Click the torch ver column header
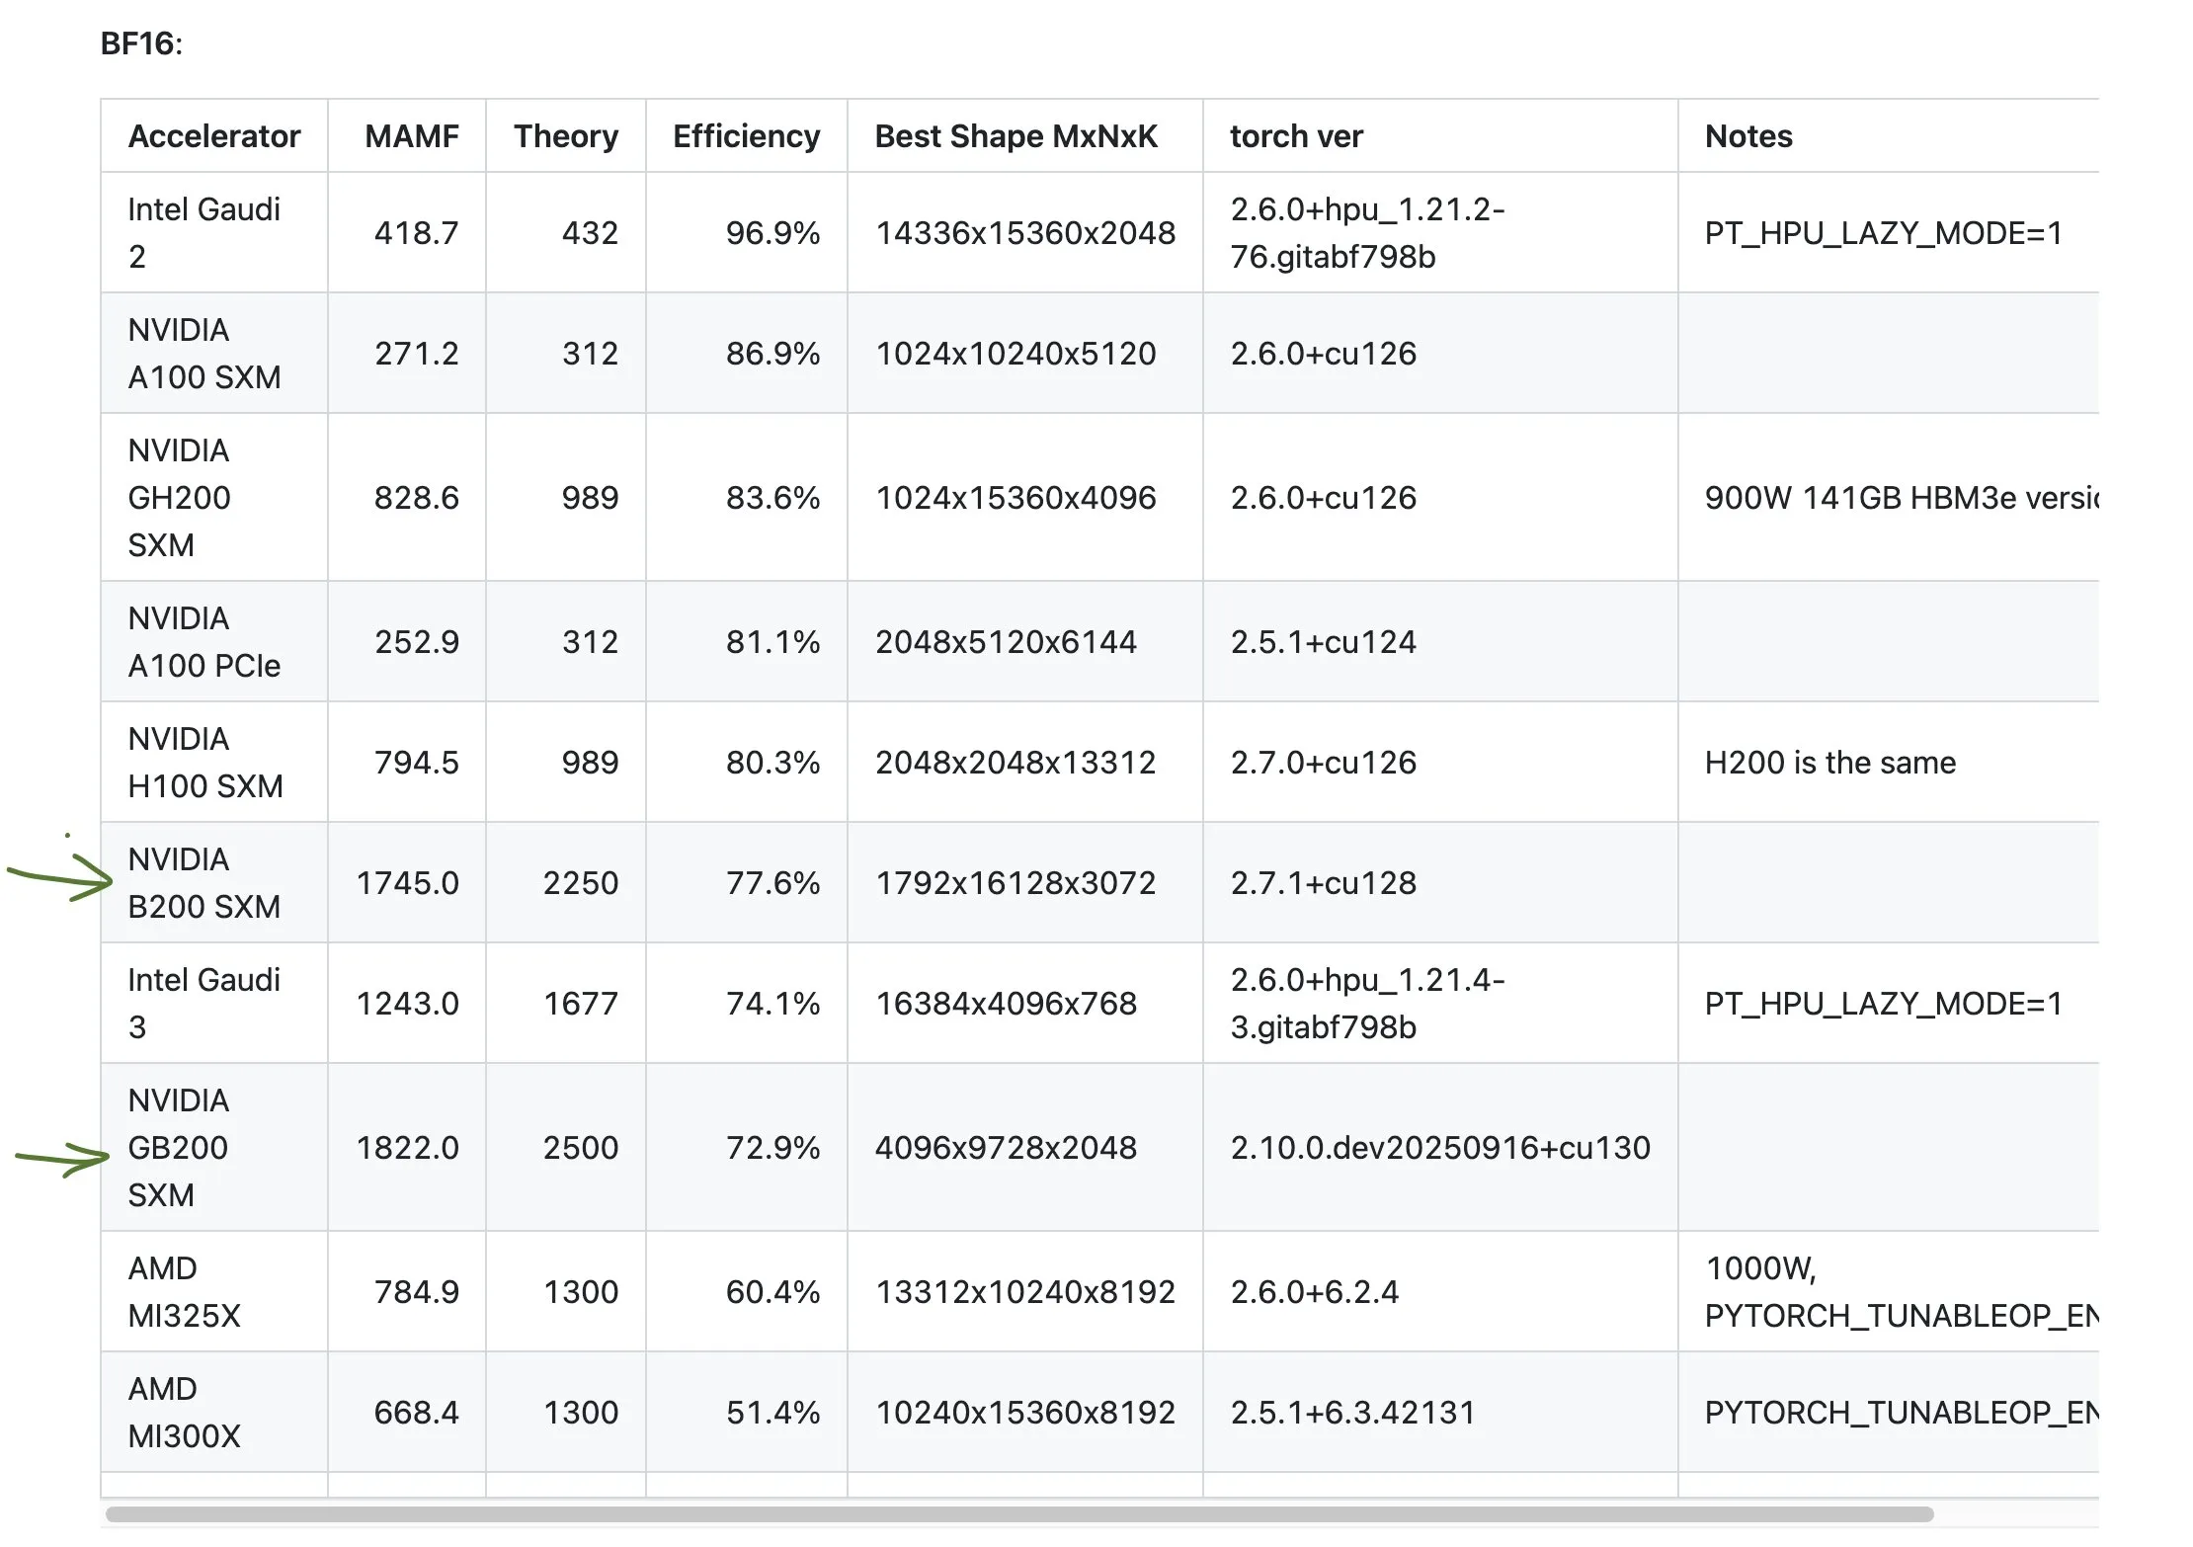This screenshot has height=1547, width=2193. pyautogui.click(x=1295, y=136)
